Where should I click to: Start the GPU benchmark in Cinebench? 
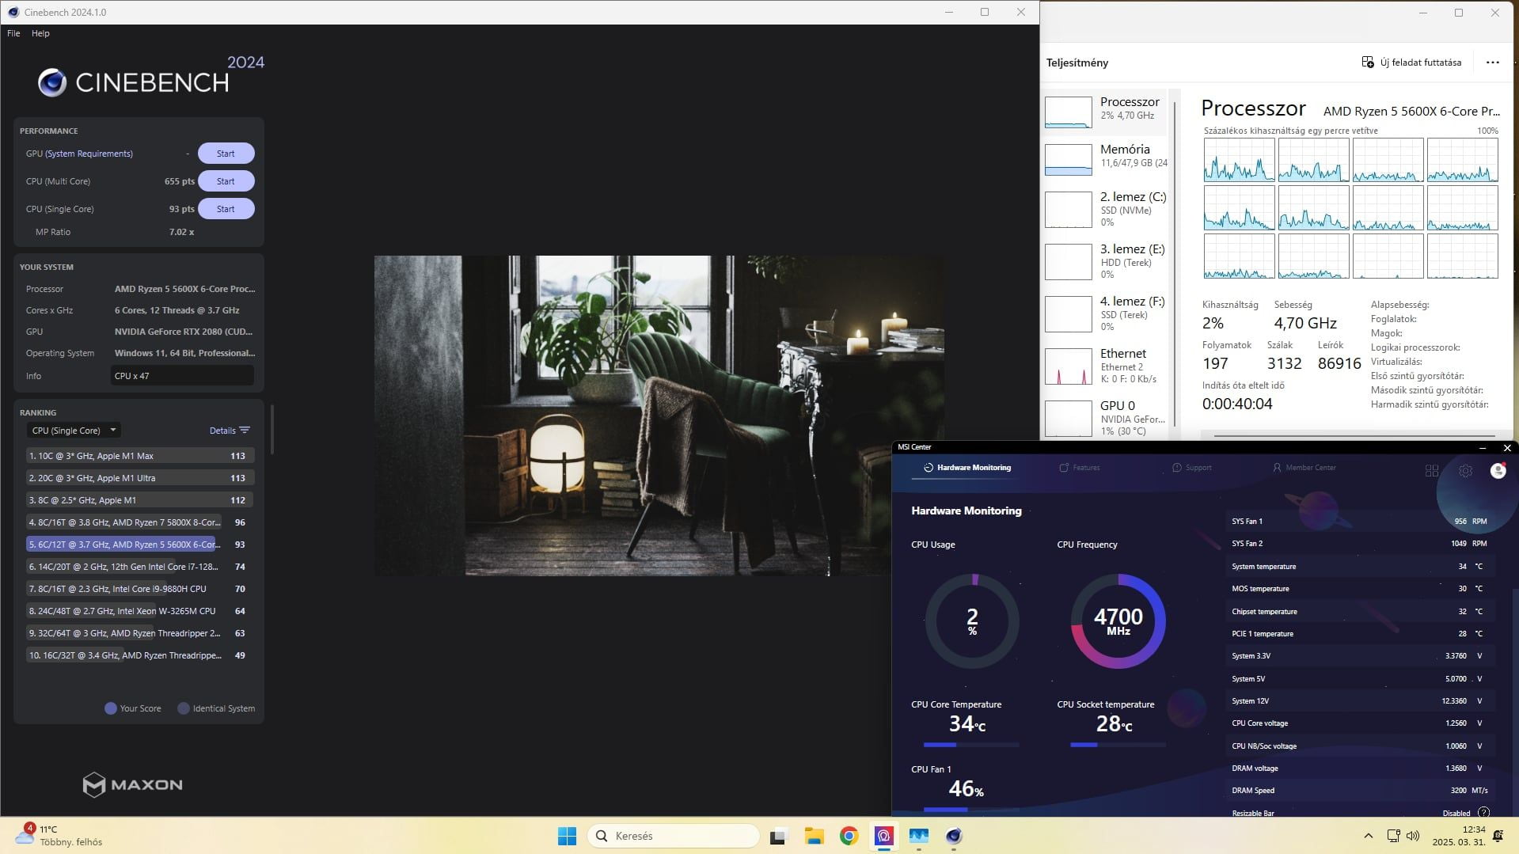coord(226,154)
